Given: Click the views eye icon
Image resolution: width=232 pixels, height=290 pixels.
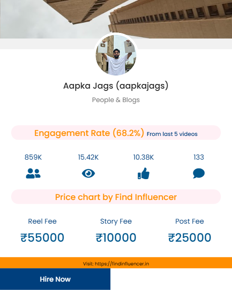Looking at the screenshot, I should click(x=88, y=173).
